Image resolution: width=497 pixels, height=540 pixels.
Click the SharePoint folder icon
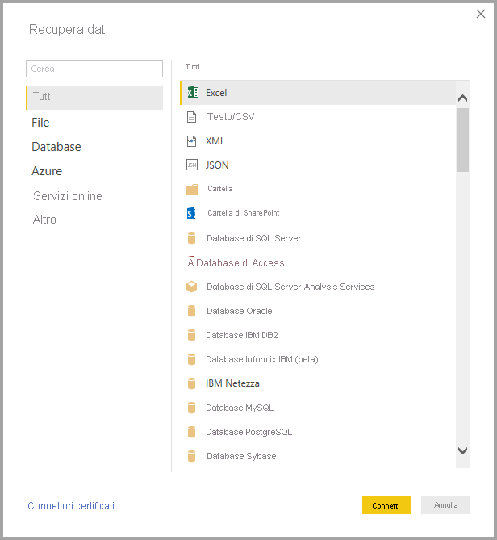point(191,213)
